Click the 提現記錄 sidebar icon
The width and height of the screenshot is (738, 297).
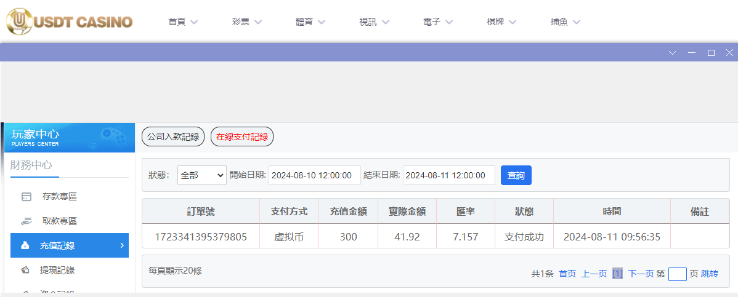[25, 270]
